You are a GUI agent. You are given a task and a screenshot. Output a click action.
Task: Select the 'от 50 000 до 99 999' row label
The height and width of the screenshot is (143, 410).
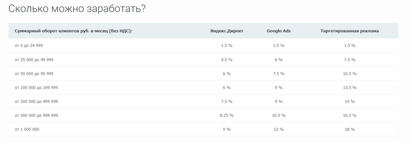pyautogui.click(x=34, y=74)
